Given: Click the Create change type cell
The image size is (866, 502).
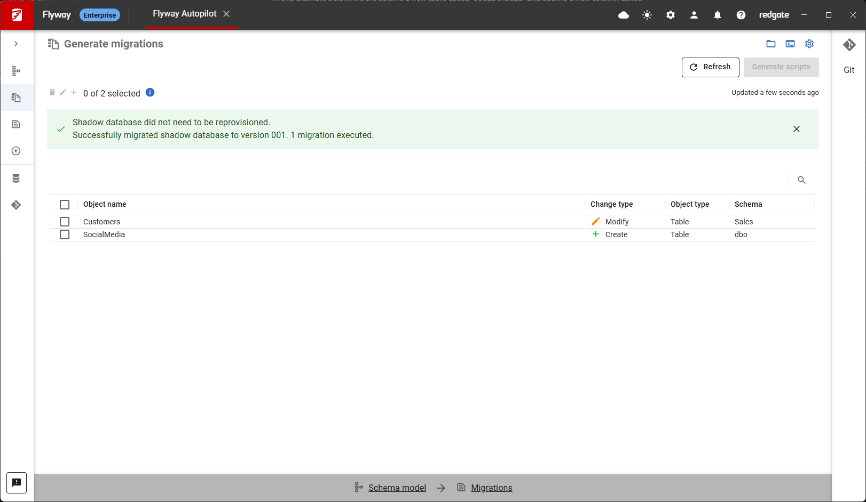Looking at the screenshot, I should coord(617,234).
